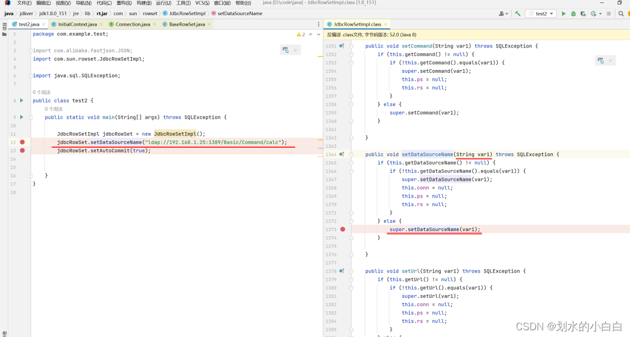The width and height of the screenshot is (630, 337).
Task: Remove breakpoint on line 13
Action: click(22, 151)
